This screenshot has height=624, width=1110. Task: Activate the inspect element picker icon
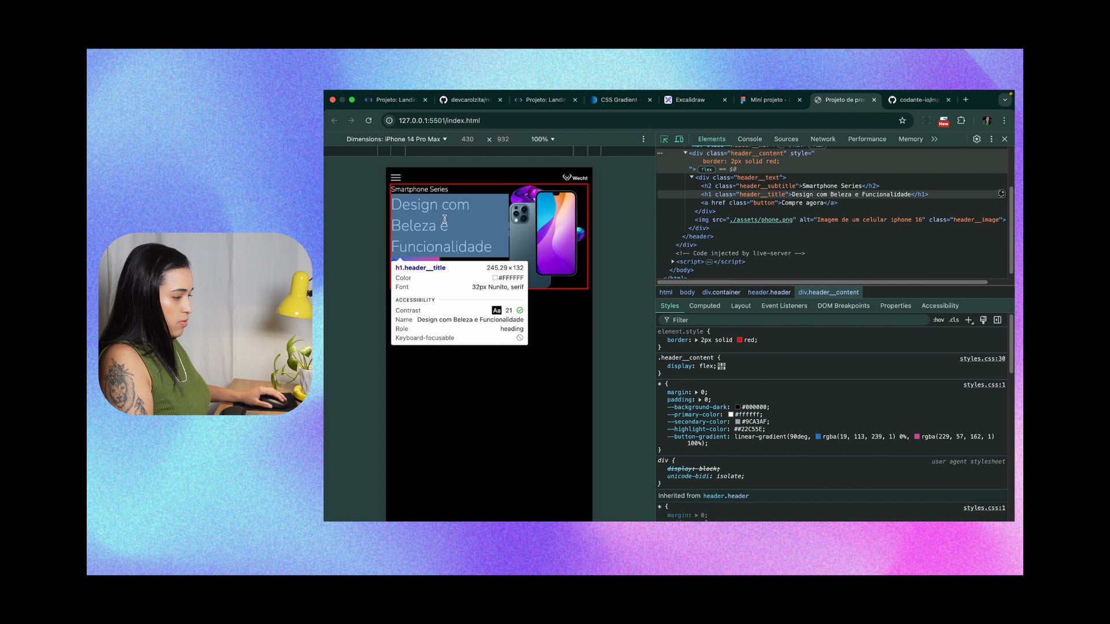[664, 139]
